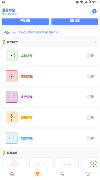The height and width of the screenshot is (180, 100).
Task: Choose the red-green star recommended crosshair thumbnail
Action: coord(67,163)
